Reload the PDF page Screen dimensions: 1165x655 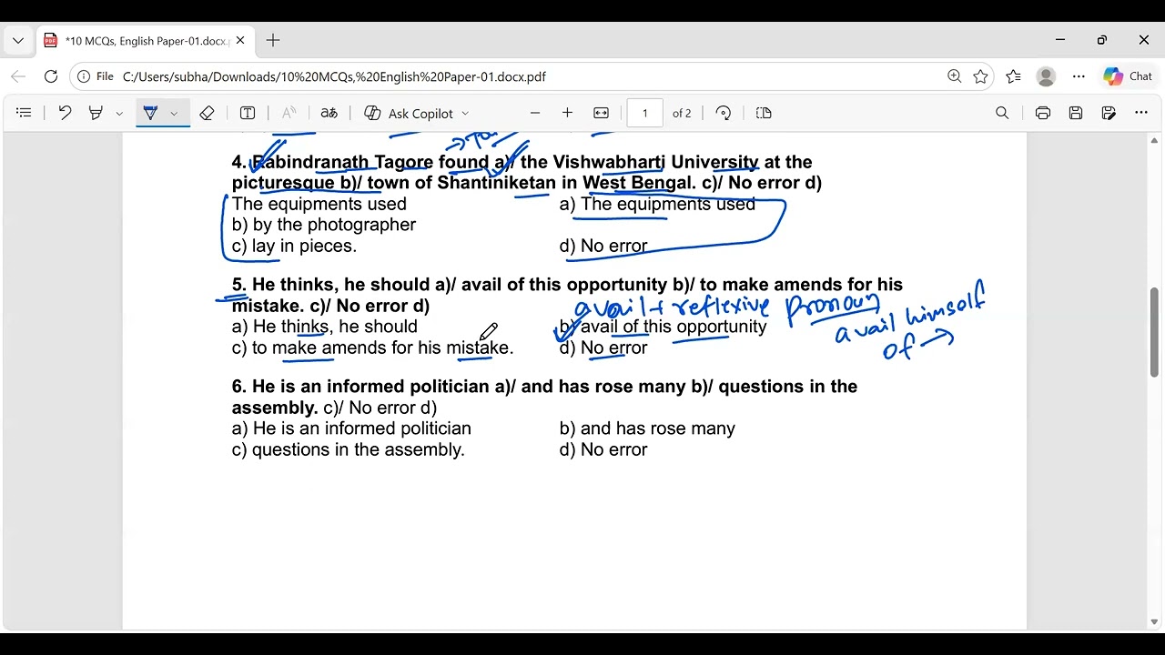coord(51,76)
